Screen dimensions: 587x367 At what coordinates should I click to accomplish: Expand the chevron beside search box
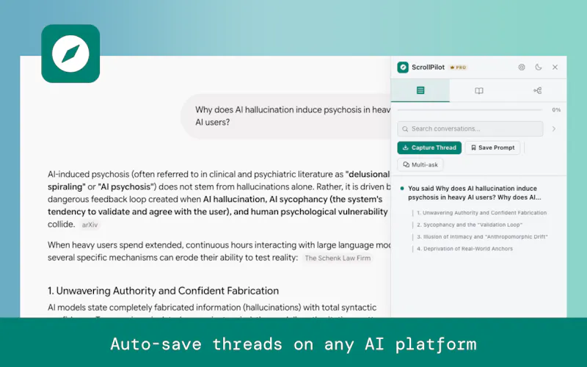[x=554, y=129]
